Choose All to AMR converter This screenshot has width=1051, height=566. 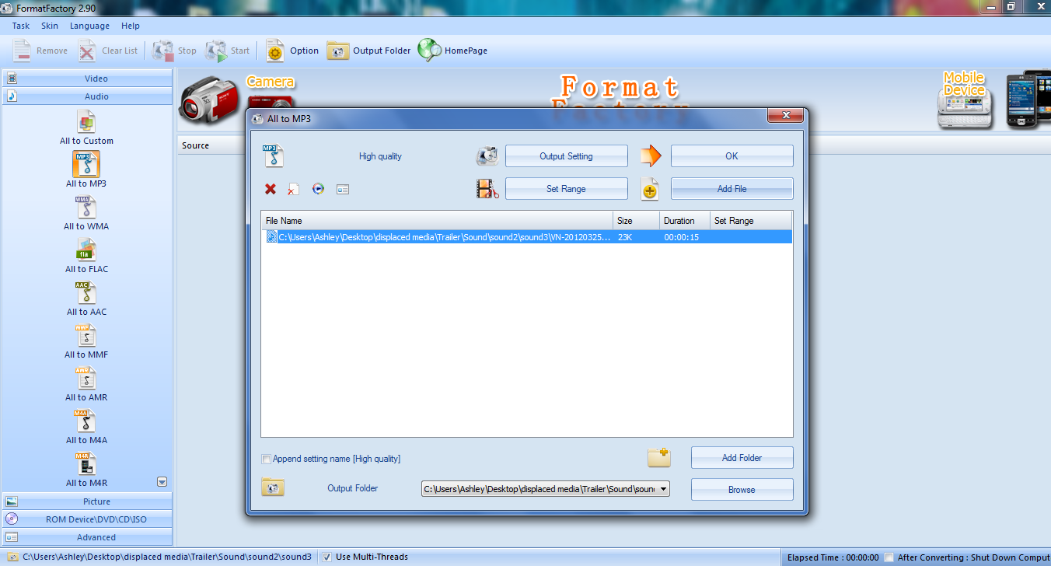click(86, 384)
